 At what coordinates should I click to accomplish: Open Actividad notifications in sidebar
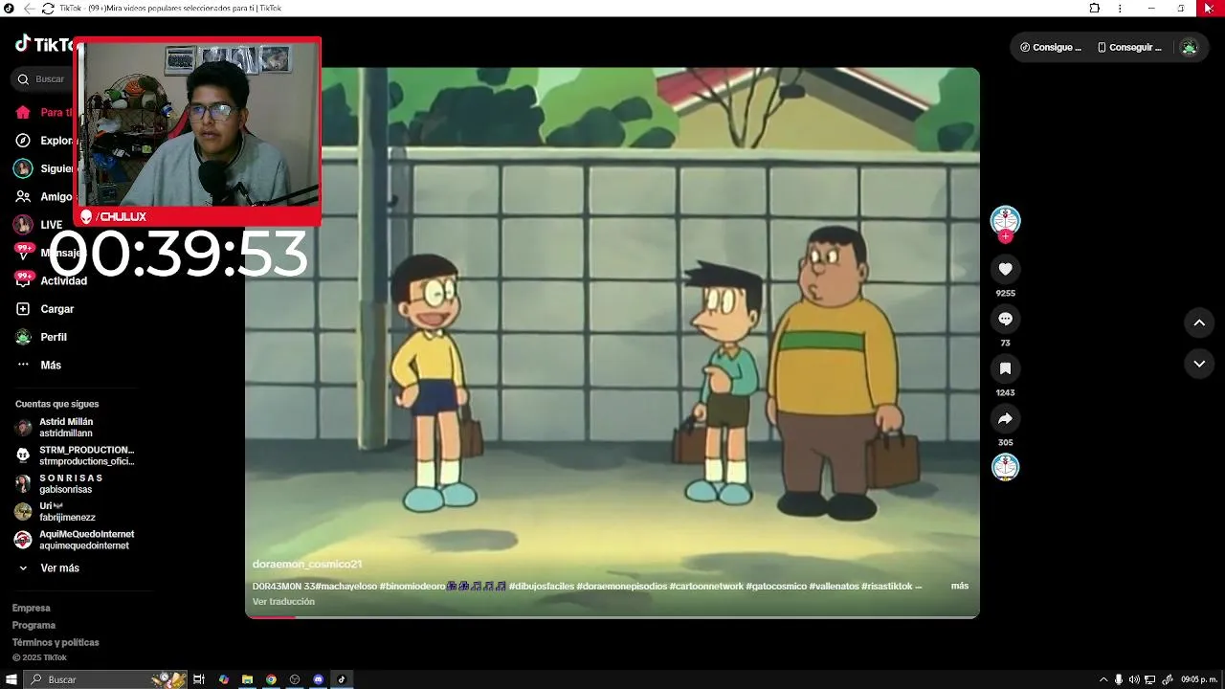51,280
